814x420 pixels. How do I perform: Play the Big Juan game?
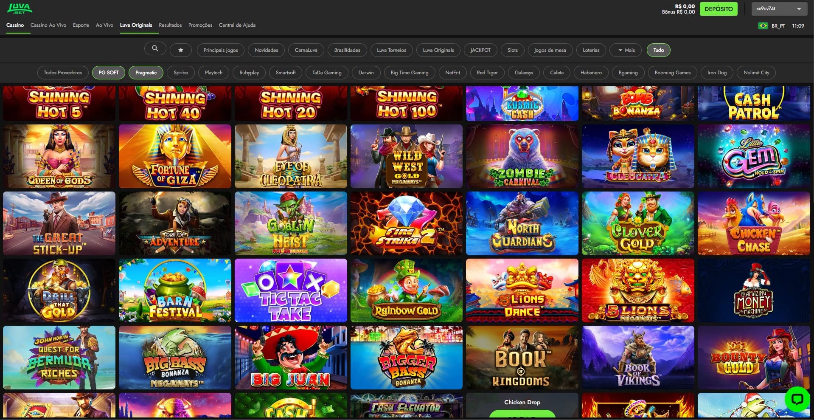(x=291, y=358)
